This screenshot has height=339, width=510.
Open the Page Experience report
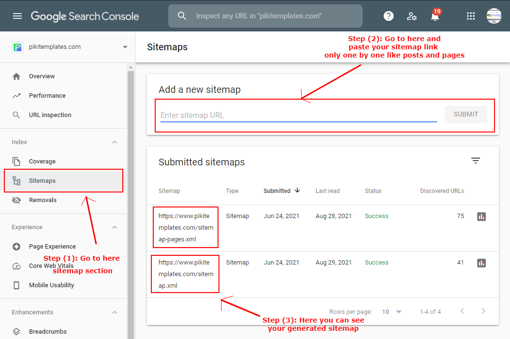(64, 247)
